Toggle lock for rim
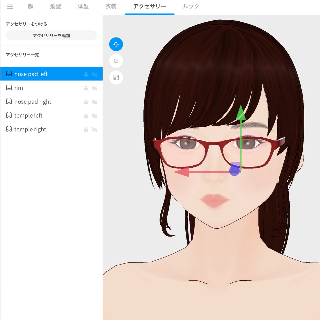The width and height of the screenshot is (320, 320). click(x=86, y=88)
